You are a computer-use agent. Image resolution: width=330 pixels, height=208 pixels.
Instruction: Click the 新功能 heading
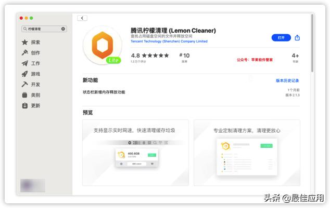(x=90, y=80)
